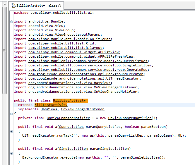This screenshot has height=165, width=195.
Task: Follow the 'aq' class link
Action: coord(88,158)
